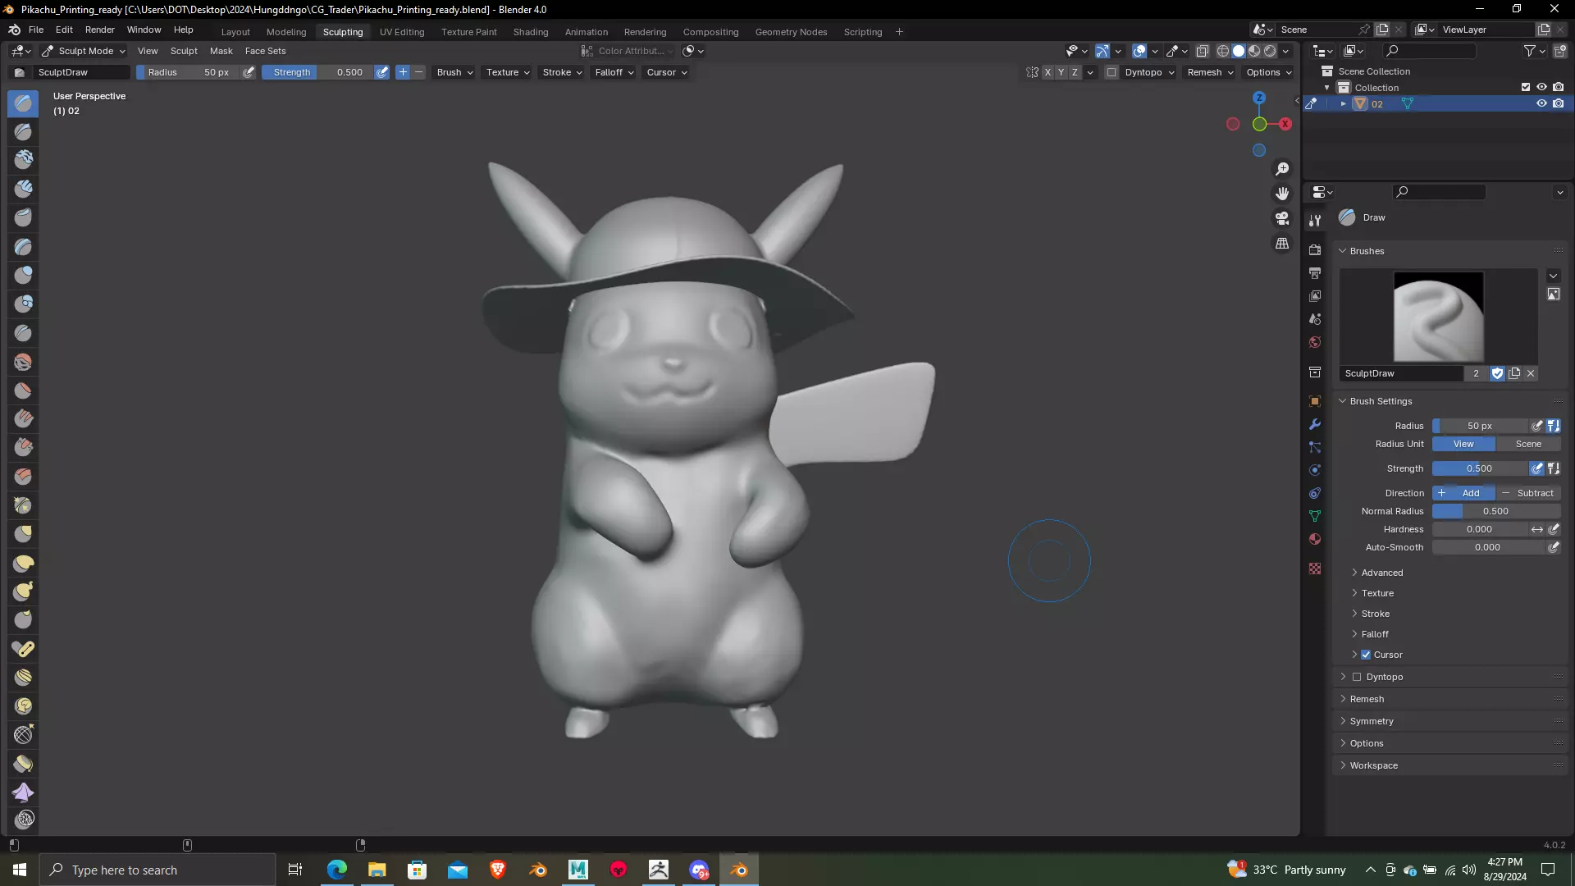Screen dimensions: 1575x886
Task: Select the Inflate brush tool
Action: [x=23, y=275]
